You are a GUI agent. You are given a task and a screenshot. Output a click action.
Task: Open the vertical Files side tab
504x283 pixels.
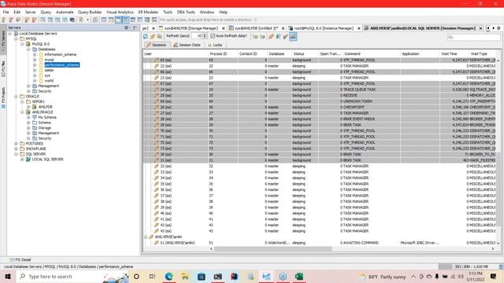point(3,68)
